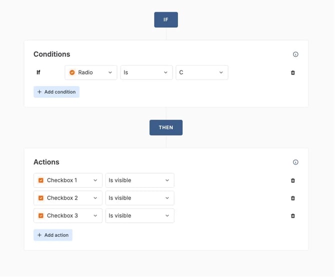Click the THEN block label
The image size is (335, 277).
pos(166,128)
